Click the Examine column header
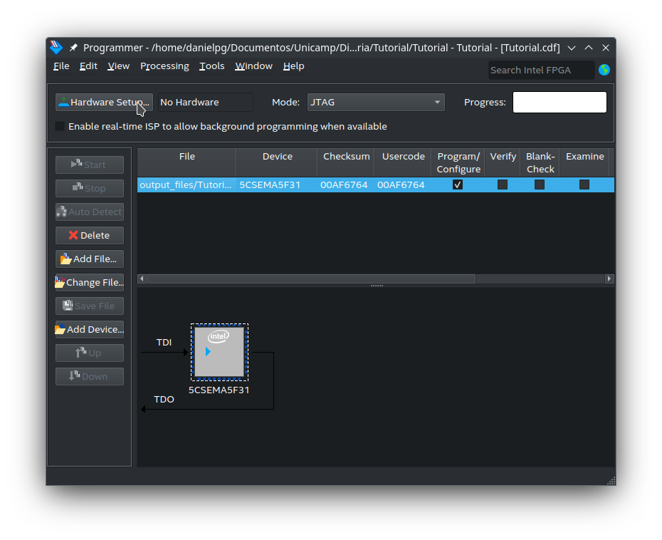 pos(584,162)
